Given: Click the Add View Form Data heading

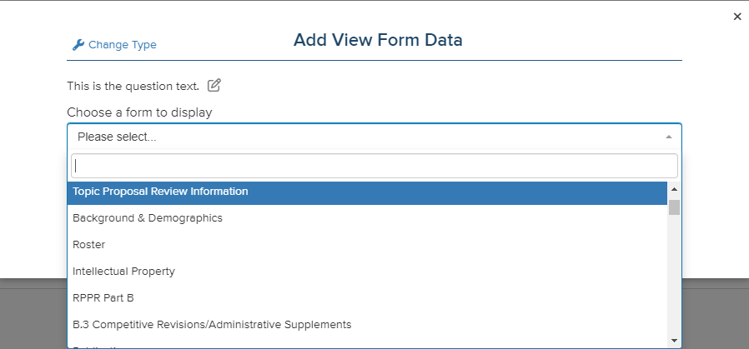Looking at the screenshot, I should [378, 40].
